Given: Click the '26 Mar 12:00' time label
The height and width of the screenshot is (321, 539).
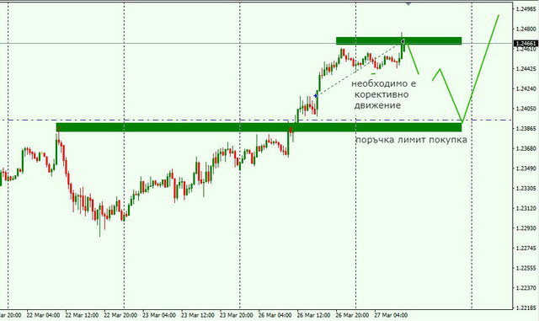Looking at the screenshot, I should click(x=313, y=315).
